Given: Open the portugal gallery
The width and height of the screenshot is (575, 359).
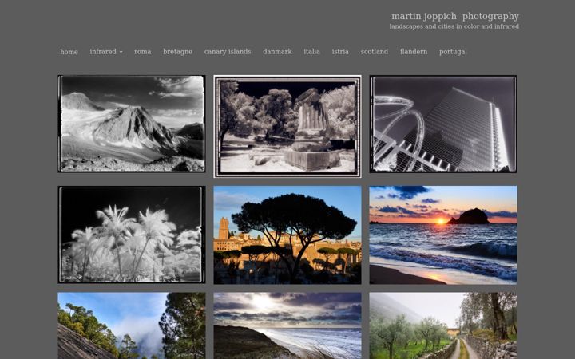Looking at the screenshot, I should click(453, 52).
